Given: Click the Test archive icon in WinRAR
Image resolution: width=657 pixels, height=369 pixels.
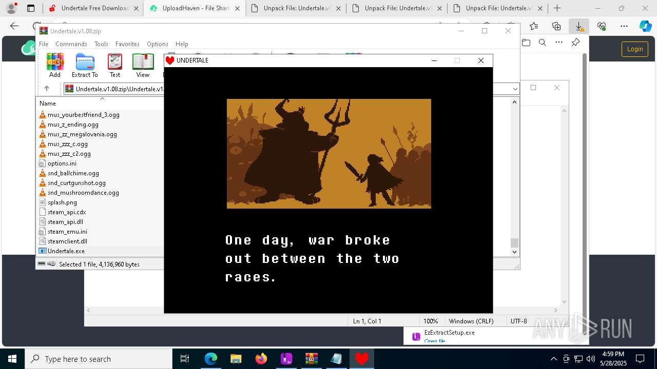Looking at the screenshot, I should pos(115,65).
